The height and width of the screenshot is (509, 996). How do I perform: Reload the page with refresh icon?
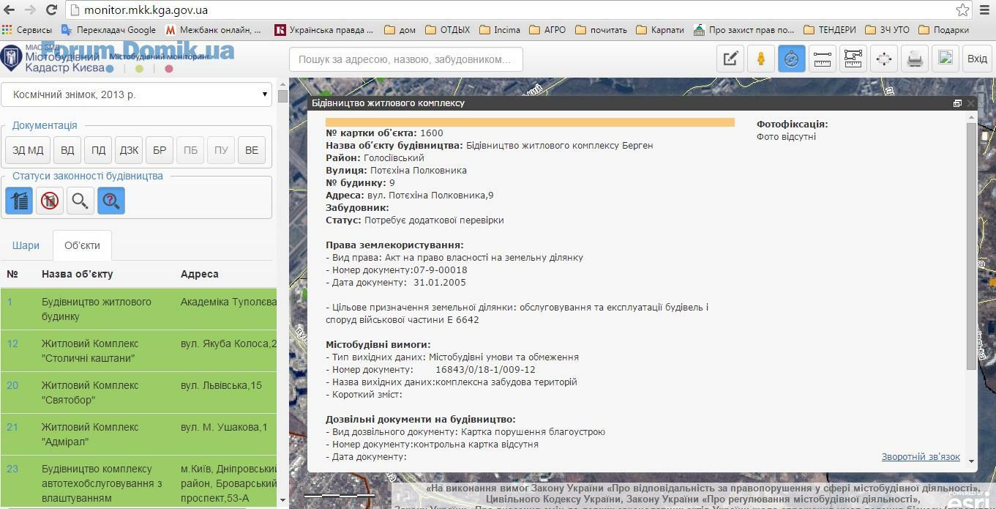pyautogui.click(x=51, y=10)
